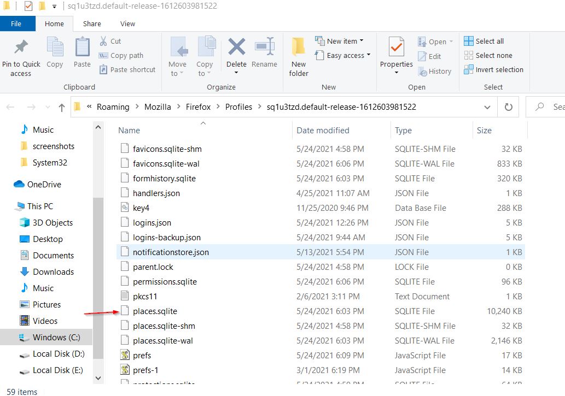This screenshot has height=396, width=565.
Task: Click Select none
Action: 488,56
